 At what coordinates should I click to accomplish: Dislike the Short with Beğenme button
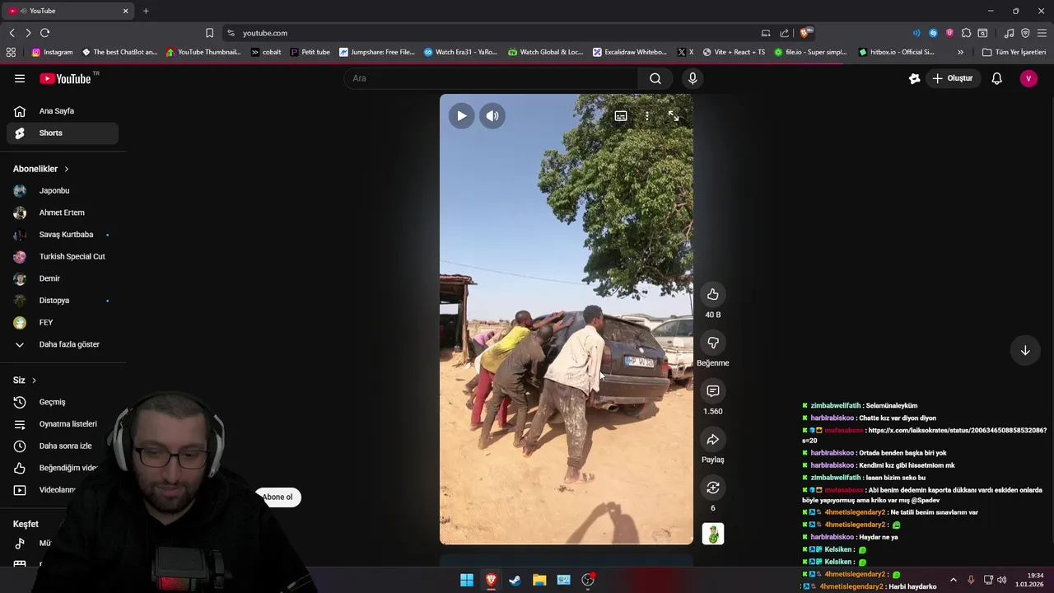[x=713, y=343]
